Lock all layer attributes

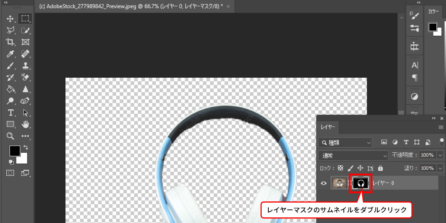point(380,168)
